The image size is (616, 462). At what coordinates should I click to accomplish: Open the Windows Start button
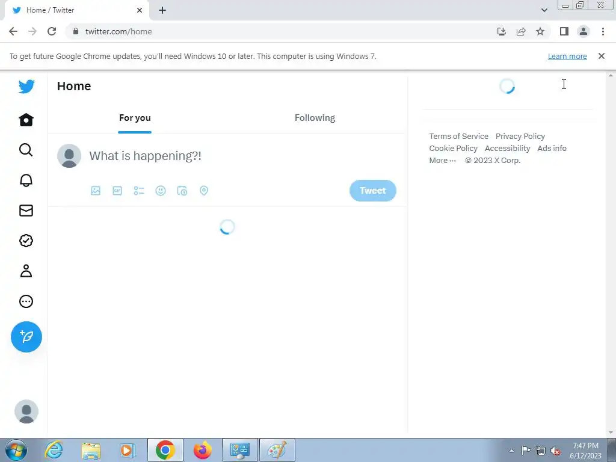[16, 450]
